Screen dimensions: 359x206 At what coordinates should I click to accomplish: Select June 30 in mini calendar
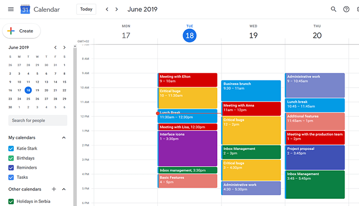pyautogui.click(x=10, y=107)
